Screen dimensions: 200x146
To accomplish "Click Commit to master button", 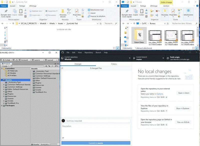I will 96,143.
